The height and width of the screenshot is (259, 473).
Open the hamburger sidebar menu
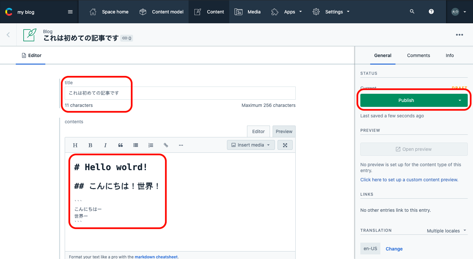70,12
